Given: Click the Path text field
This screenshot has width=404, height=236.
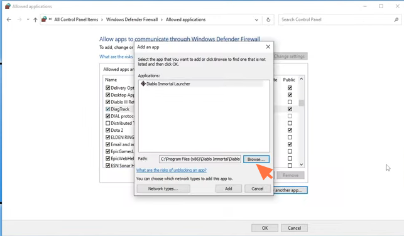Looking at the screenshot, I should pyautogui.click(x=200, y=159).
